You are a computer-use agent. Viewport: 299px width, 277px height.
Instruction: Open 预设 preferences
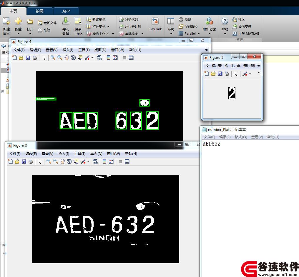click(x=185, y=19)
